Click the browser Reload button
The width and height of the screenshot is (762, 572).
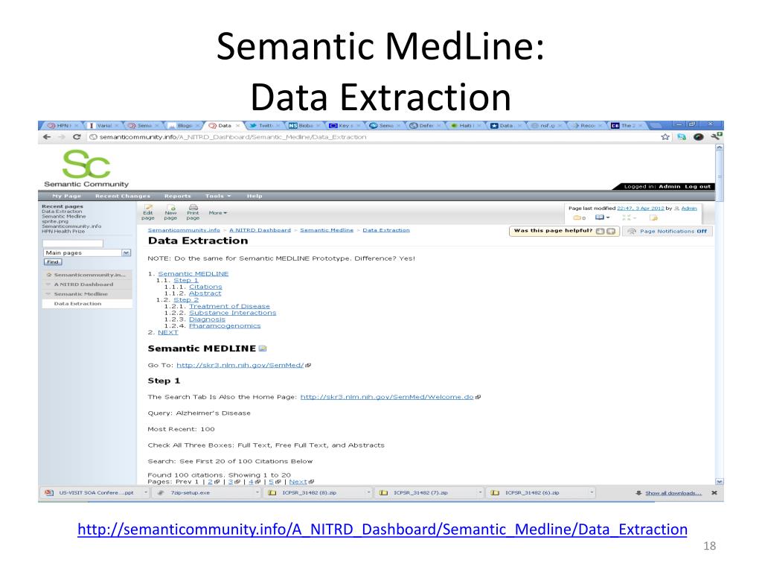[77, 137]
